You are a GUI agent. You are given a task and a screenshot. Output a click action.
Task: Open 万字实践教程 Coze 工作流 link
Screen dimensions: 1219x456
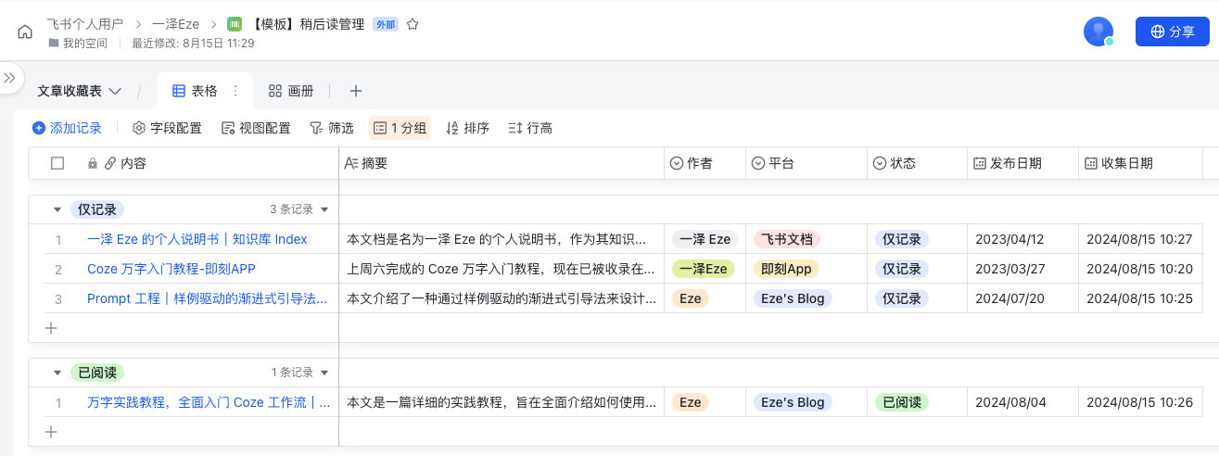(x=209, y=402)
